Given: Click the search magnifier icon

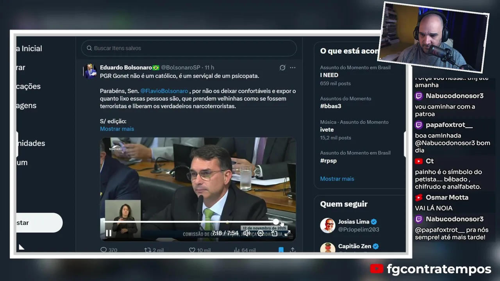Looking at the screenshot, I should [x=89, y=48].
